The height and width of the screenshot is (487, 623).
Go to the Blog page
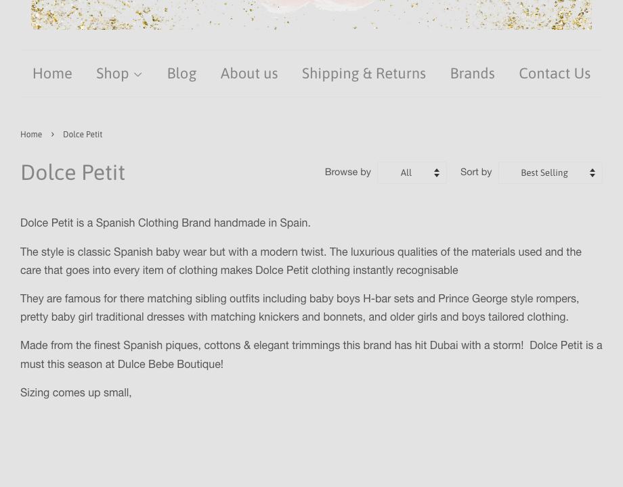(181, 74)
